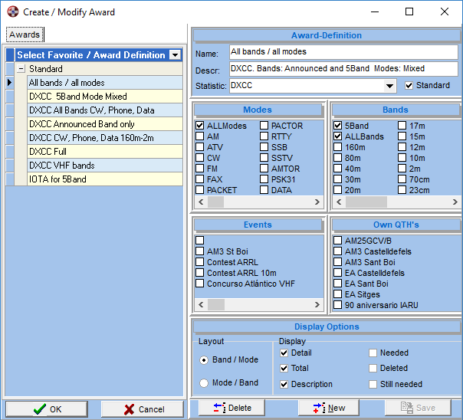
Task: Enable the FM mode checkbox
Action: (200, 169)
